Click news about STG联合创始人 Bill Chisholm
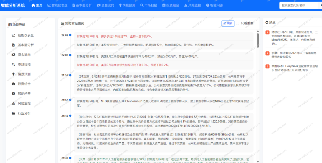The height and width of the screenshot is (163, 322). [164, 103]
